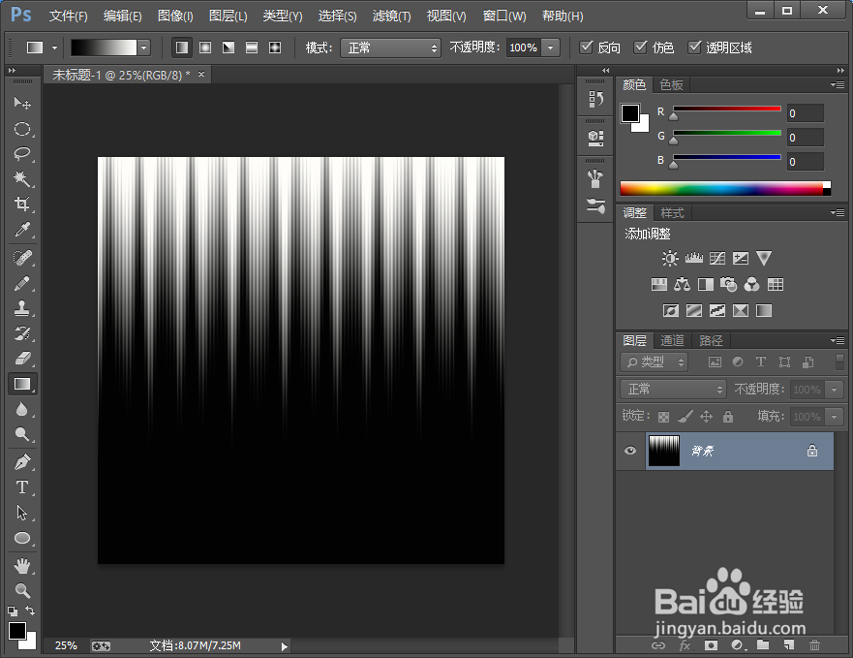Add a Levels adjustment
Image resolution: width=853 pixels, height=658 pixels.
pyautogui.click(x=693, y=258)
